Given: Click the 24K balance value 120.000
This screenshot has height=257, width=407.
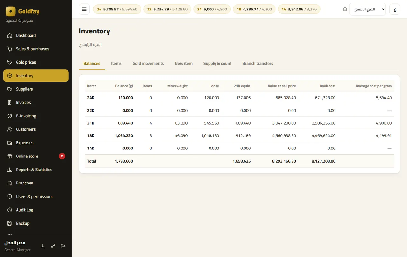Looking at the screenshot, I should click(x=126, y=98).
